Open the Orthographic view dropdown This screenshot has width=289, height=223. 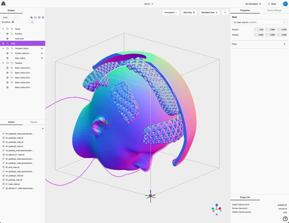point(170,12)
